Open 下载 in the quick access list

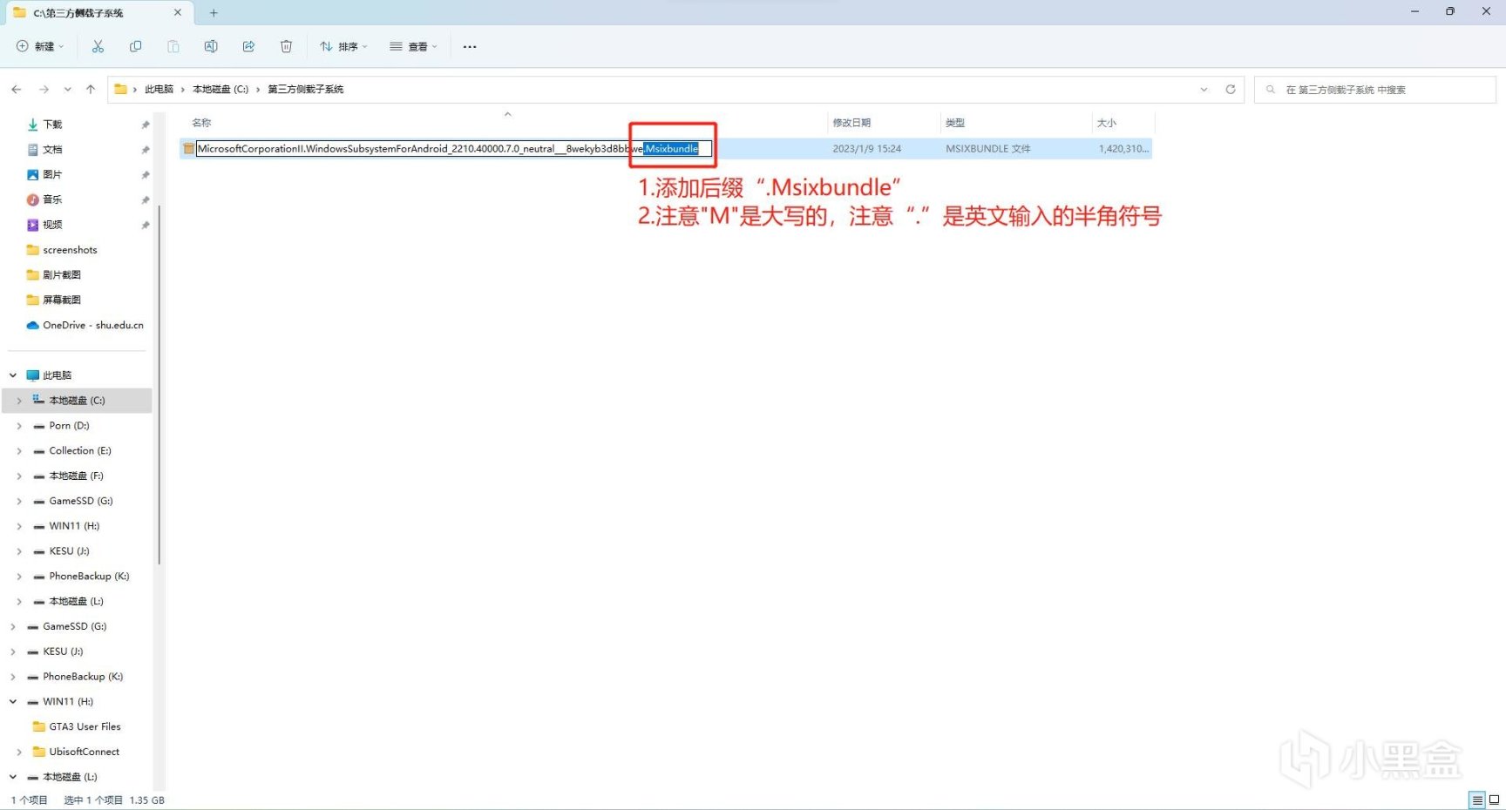52,125
